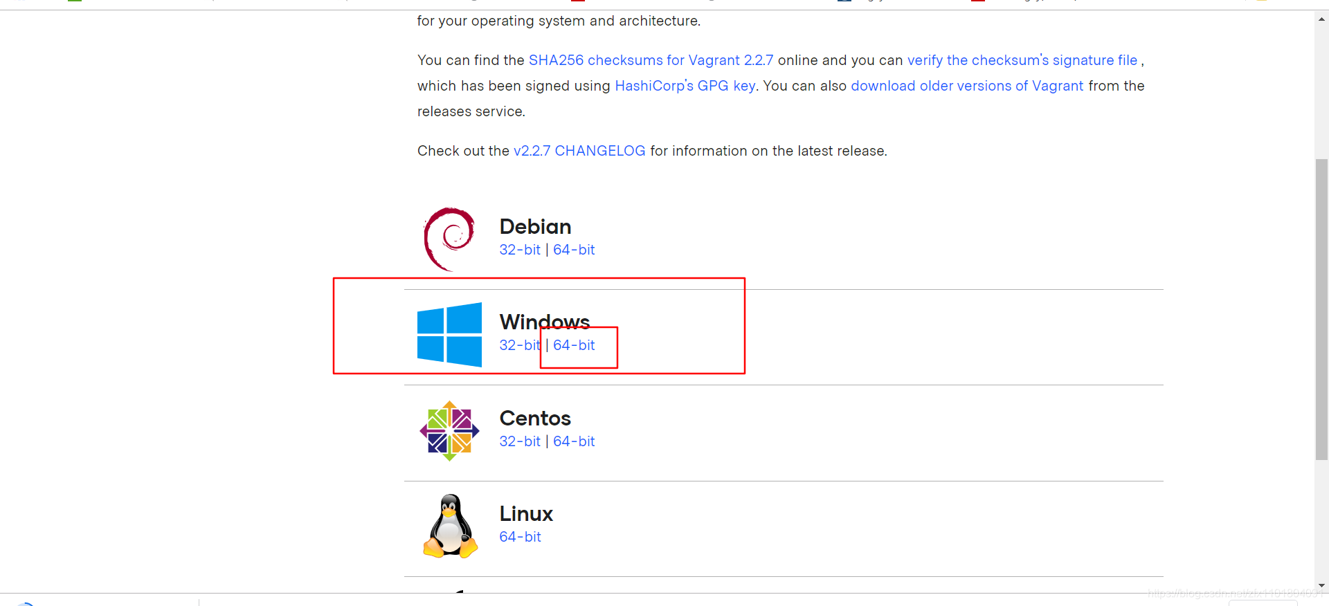This screenshot has height=606, width=1329.
Task: Click the Debian swirl logo
Action: [449, 239]
